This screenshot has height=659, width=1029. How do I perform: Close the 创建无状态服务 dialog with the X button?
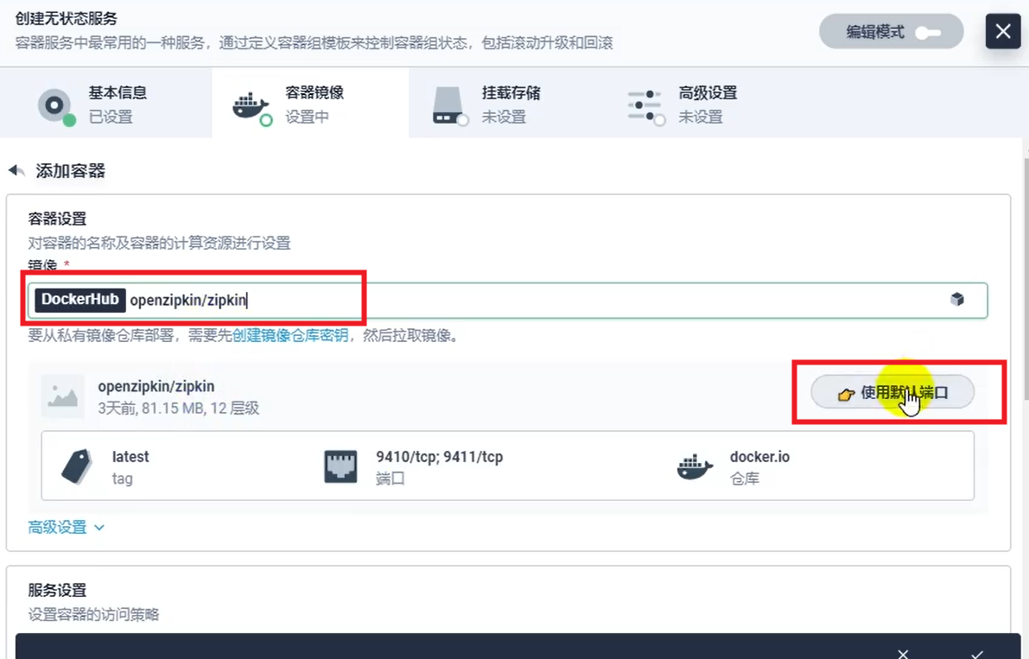[x=1003, y=31]
